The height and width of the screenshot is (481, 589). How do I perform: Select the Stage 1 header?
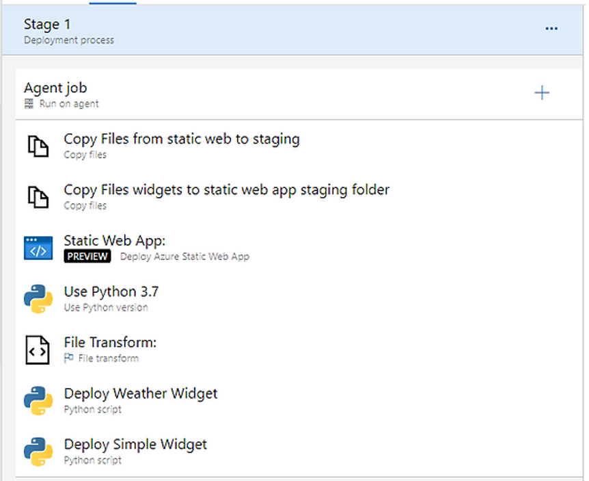292,30
